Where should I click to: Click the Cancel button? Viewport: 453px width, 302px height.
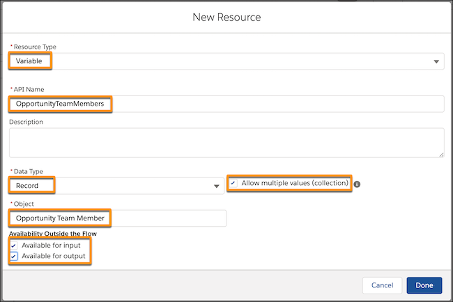382,285
